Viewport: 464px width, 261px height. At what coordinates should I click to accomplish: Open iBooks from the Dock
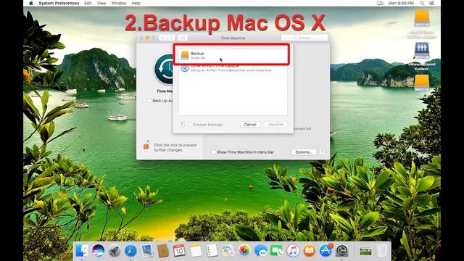(310, 251)
